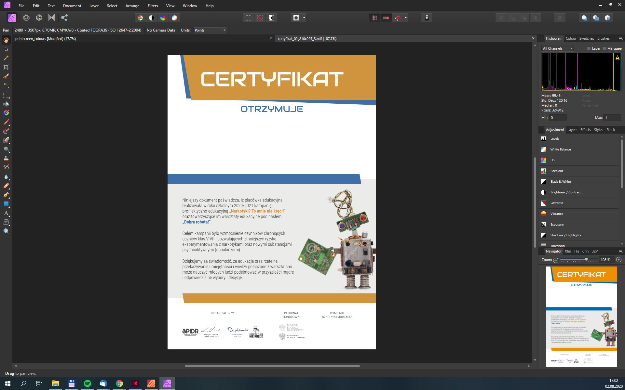
Task: Open the Units Points dropdown
Action: (x=210, y=30)
